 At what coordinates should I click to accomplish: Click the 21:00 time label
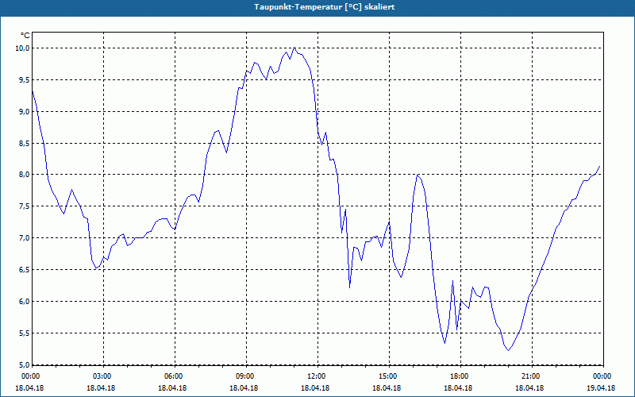532,376
